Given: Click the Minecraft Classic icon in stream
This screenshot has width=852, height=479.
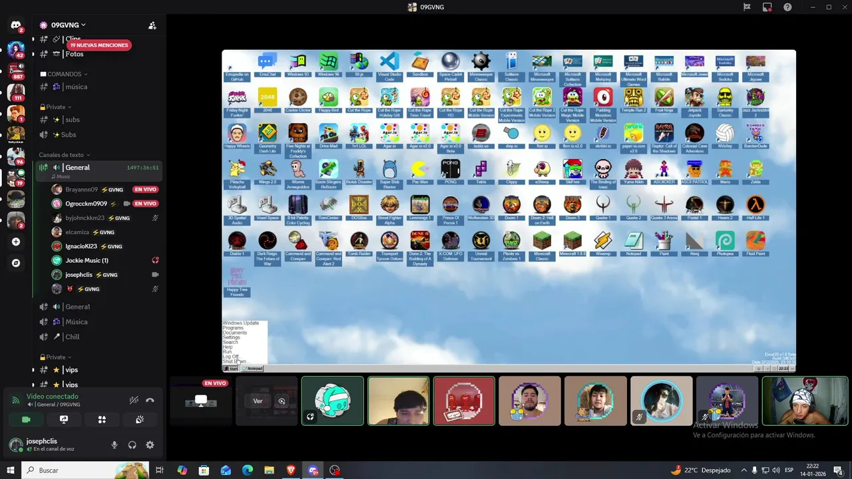Looking at the screenshot, I should 542,243.
